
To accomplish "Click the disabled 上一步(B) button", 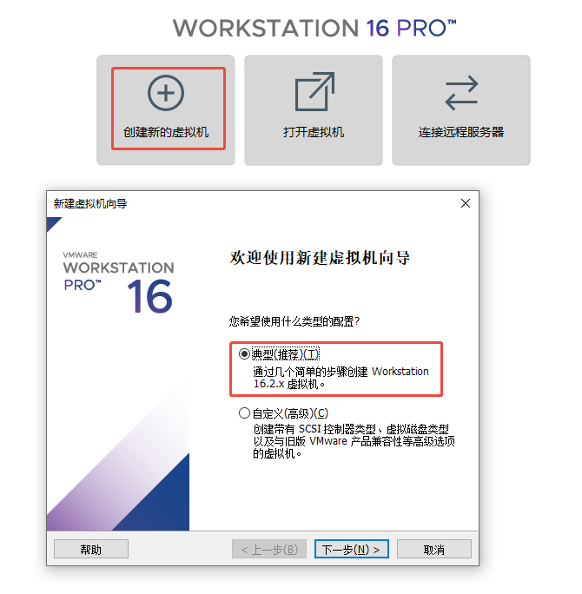I will coord(269,549).
